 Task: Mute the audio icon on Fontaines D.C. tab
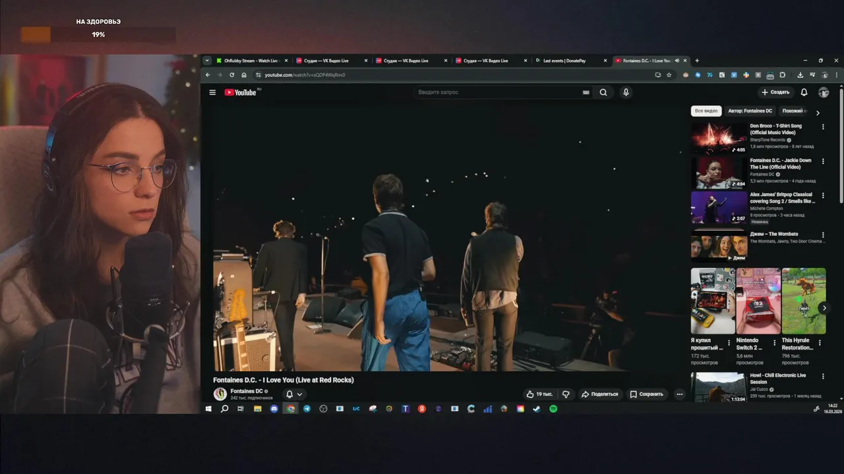677,61
